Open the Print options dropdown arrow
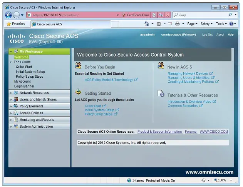This screenshot has width=243, height=187. coord(183,24)
